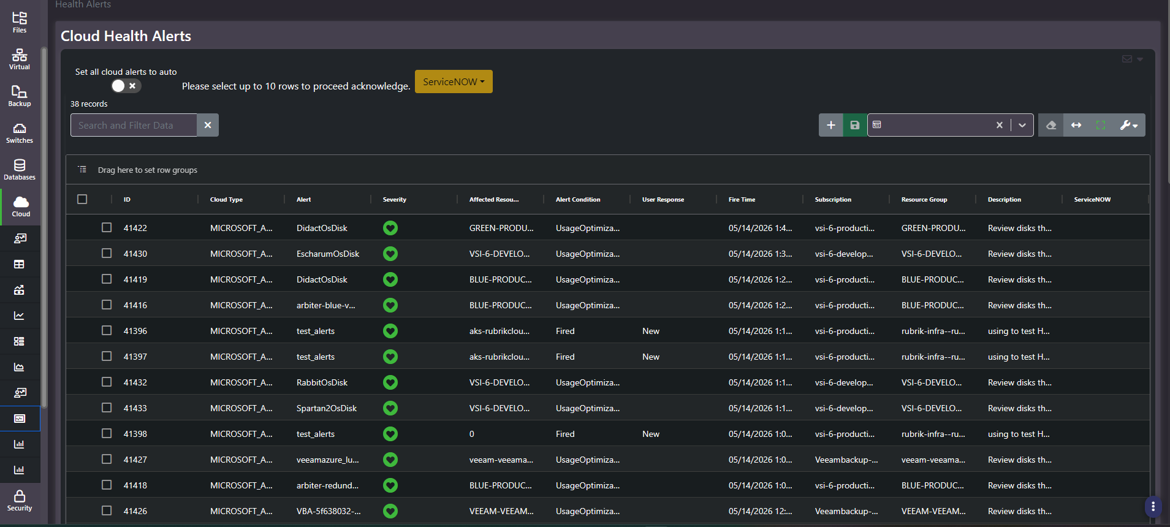Save the current grid view
Image resolution: width=1170 pixels, height=527 pixels.
coord(855,125)
